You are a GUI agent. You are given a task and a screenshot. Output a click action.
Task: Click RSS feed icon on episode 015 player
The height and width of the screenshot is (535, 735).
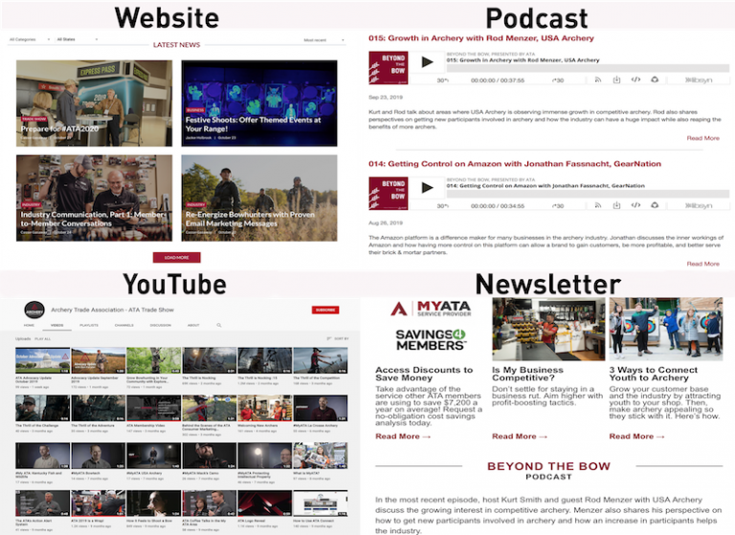click(596, 80)
